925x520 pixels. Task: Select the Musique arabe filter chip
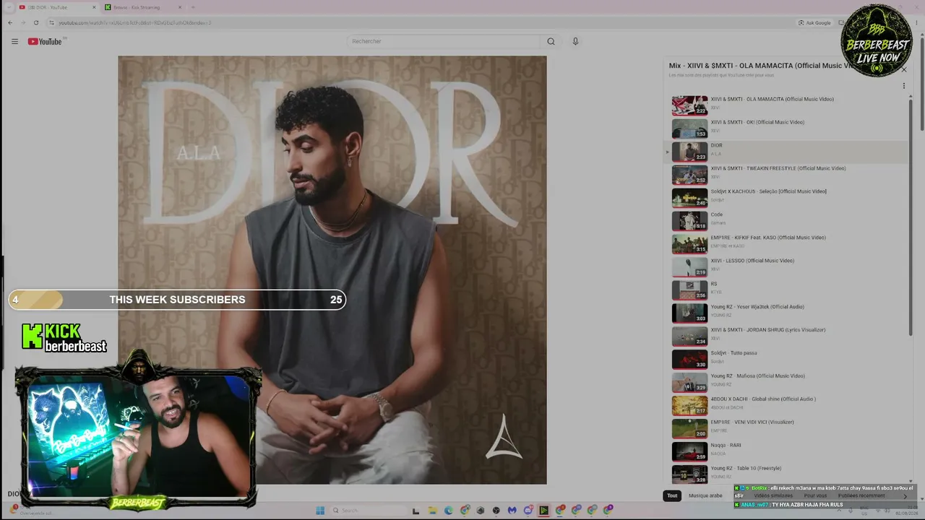click(705, 495)
